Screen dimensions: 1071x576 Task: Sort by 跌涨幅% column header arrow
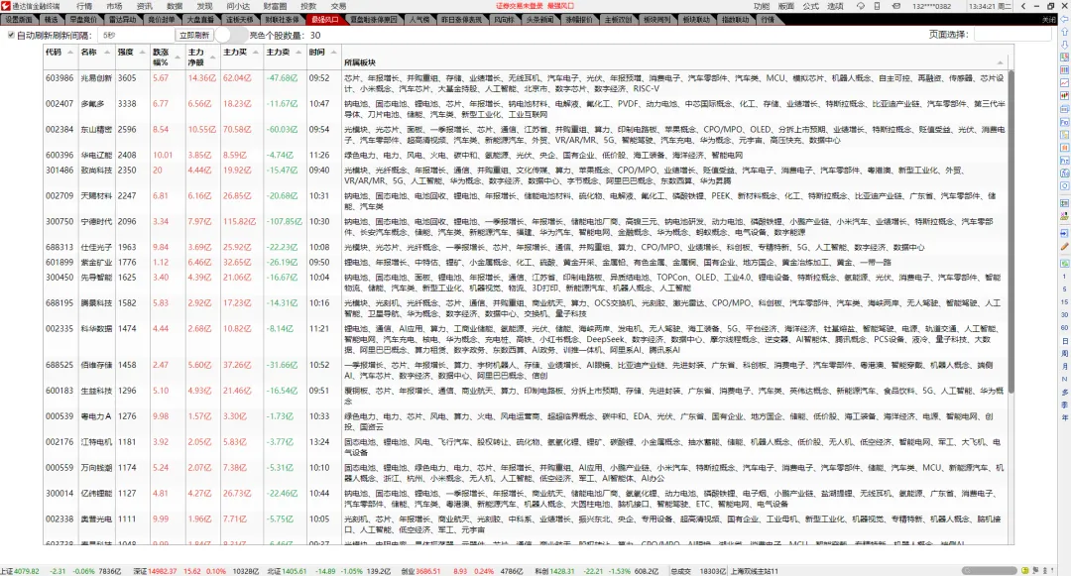coord(178,57)
